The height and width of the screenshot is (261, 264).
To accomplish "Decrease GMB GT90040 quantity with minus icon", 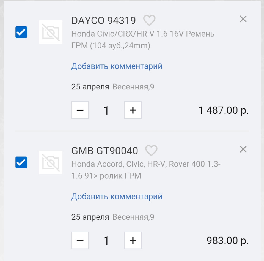I will pos(80,240).
